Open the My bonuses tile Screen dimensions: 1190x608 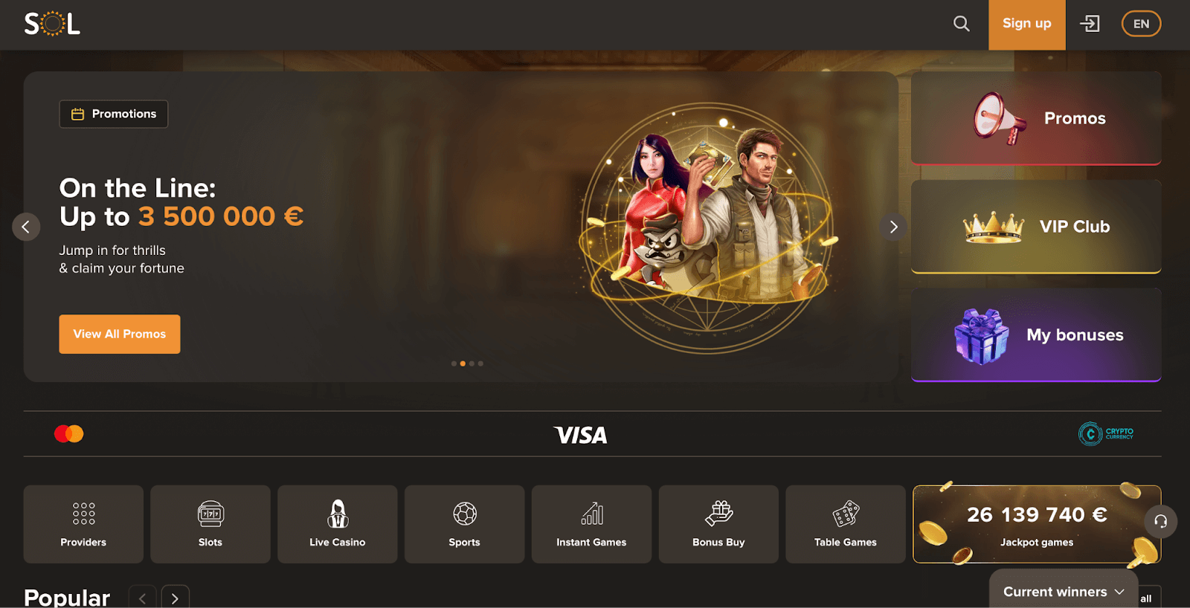[1036, 335]
